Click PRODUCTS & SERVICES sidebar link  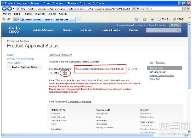point(20,59)
